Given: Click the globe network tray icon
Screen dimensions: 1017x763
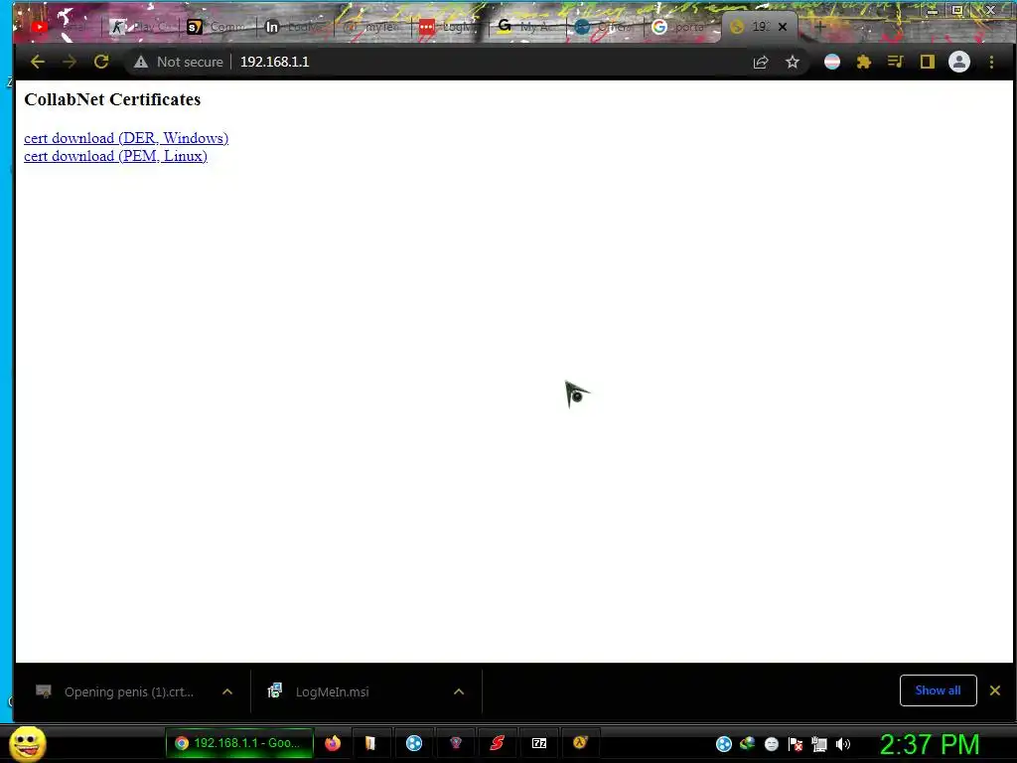Looking at the screenshot, I should 747,744.
